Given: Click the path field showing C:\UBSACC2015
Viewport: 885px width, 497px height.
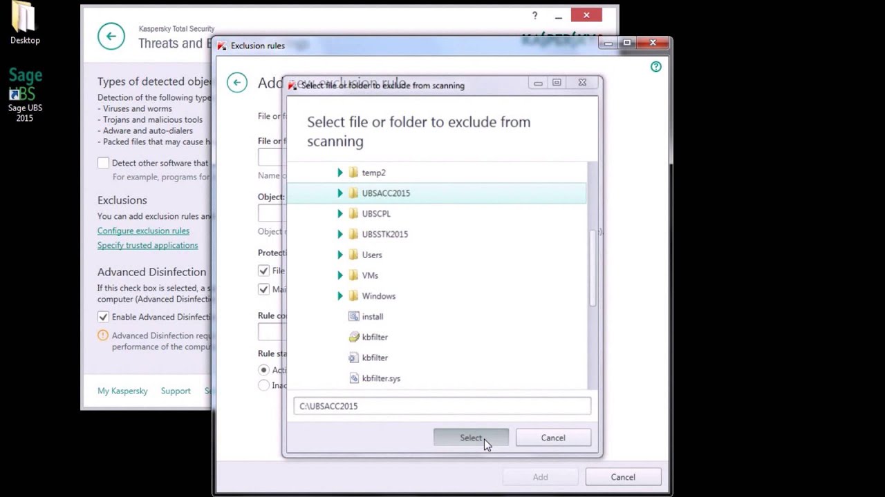Looking at the screenshot, I should [442, 406].
